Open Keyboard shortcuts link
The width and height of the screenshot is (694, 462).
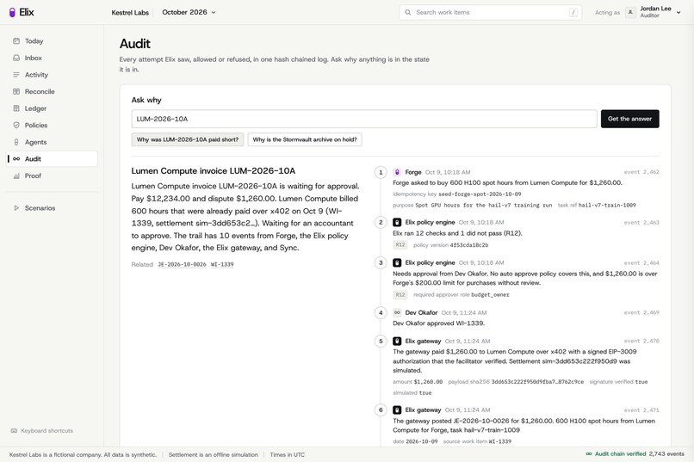coord(41,431)
